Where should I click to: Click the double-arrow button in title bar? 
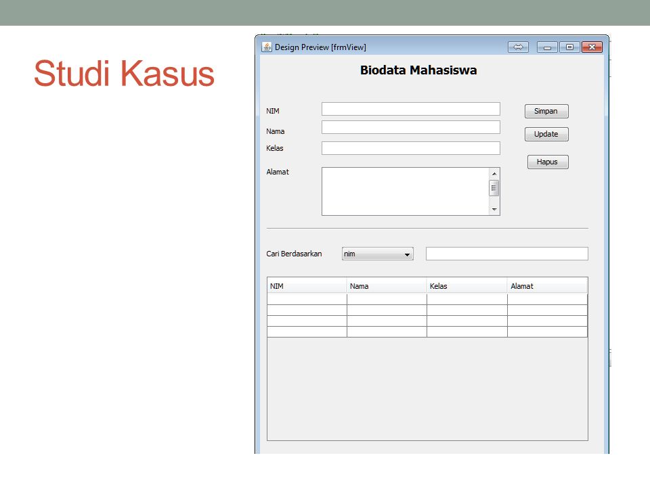[518, 47]
